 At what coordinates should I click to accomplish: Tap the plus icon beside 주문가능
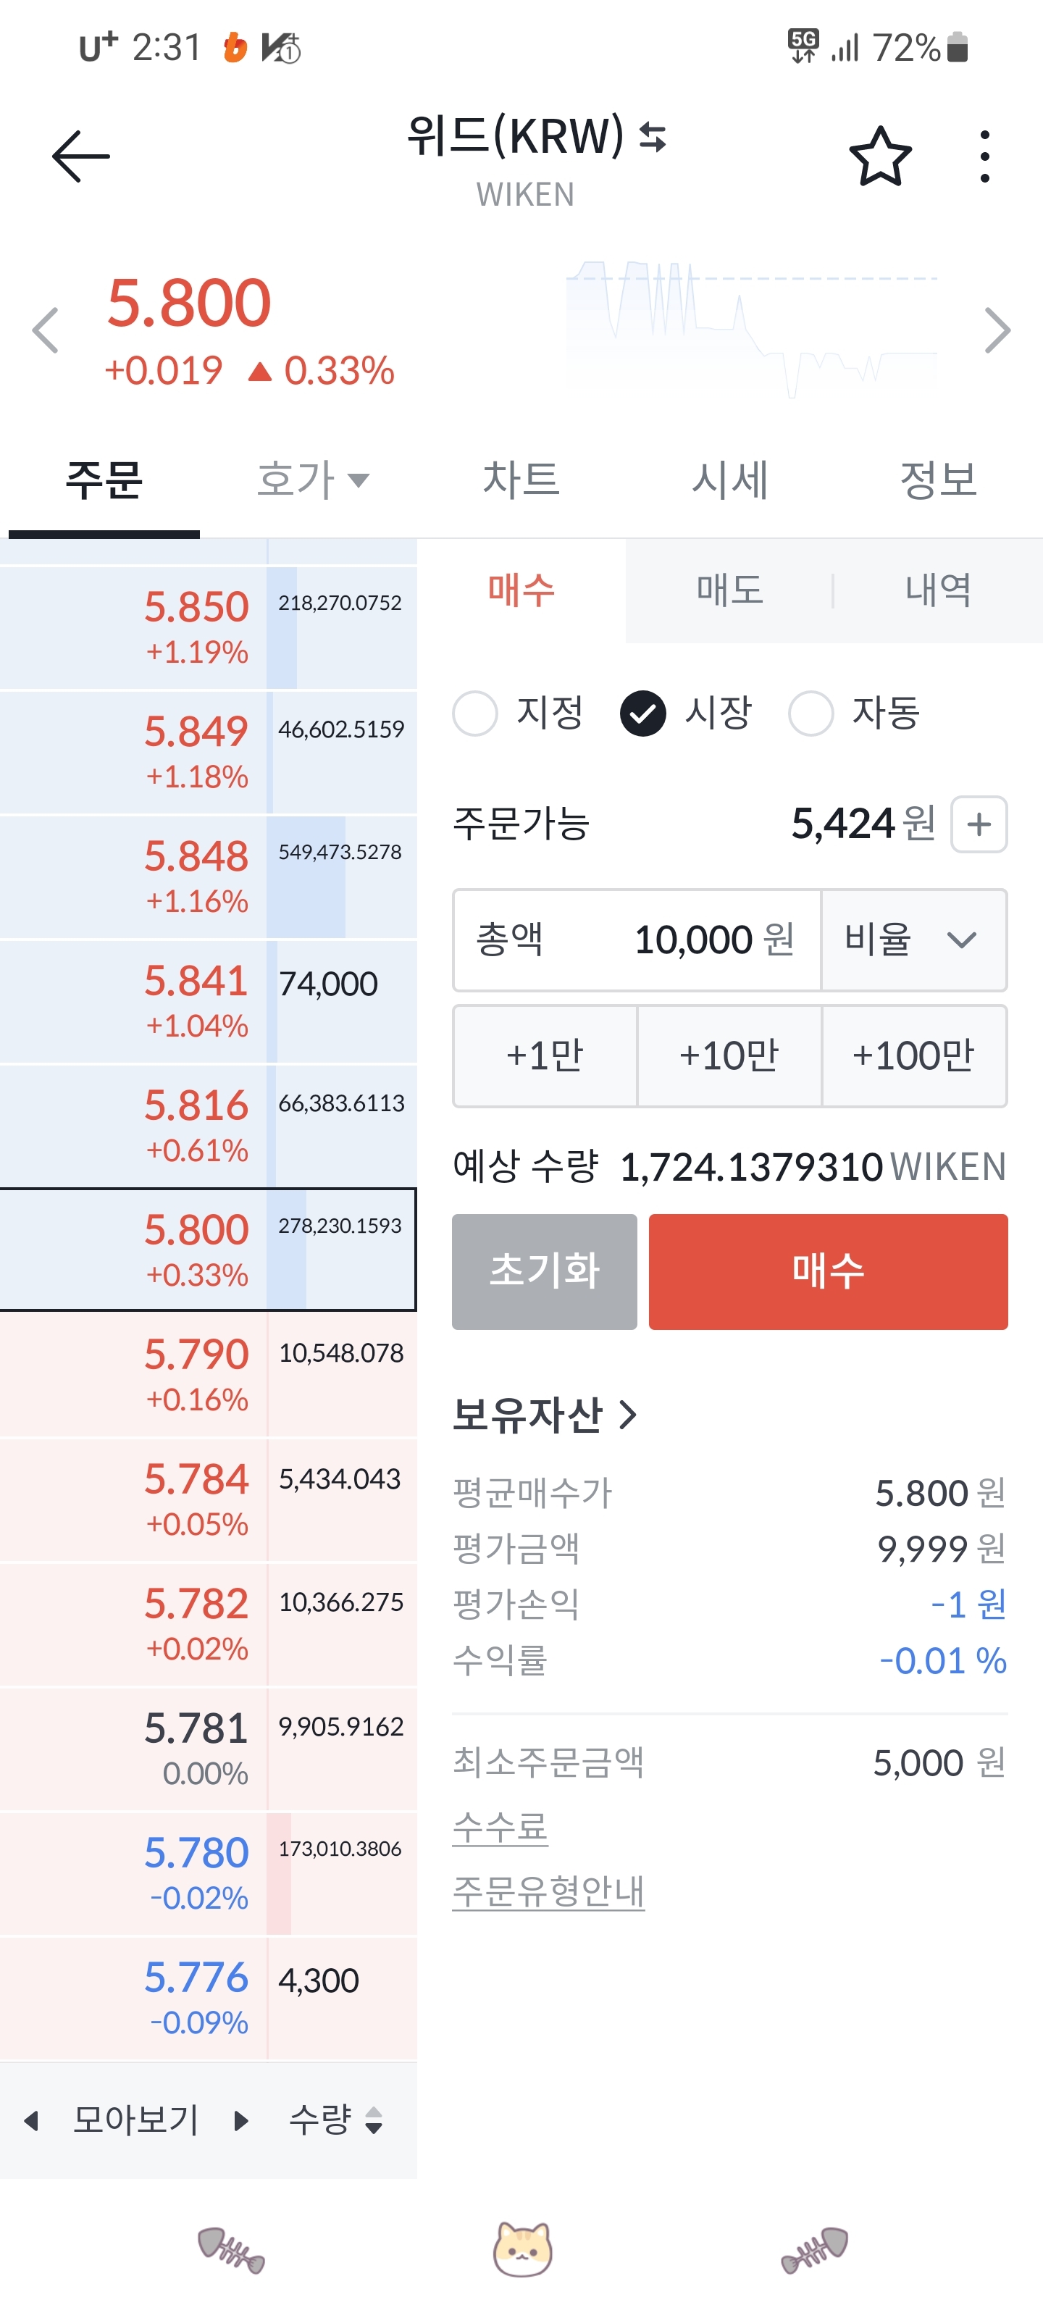(979, 824)
